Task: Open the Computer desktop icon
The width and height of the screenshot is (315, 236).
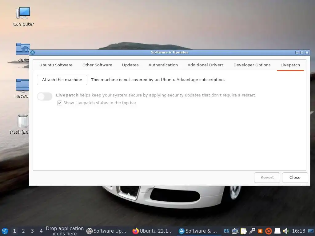Action: click(23, 17)
